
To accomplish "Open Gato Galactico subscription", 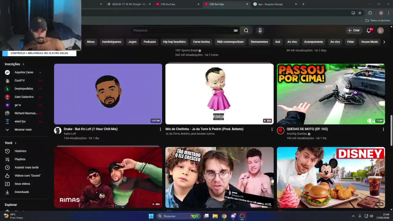I will click(x=23, y=97).
